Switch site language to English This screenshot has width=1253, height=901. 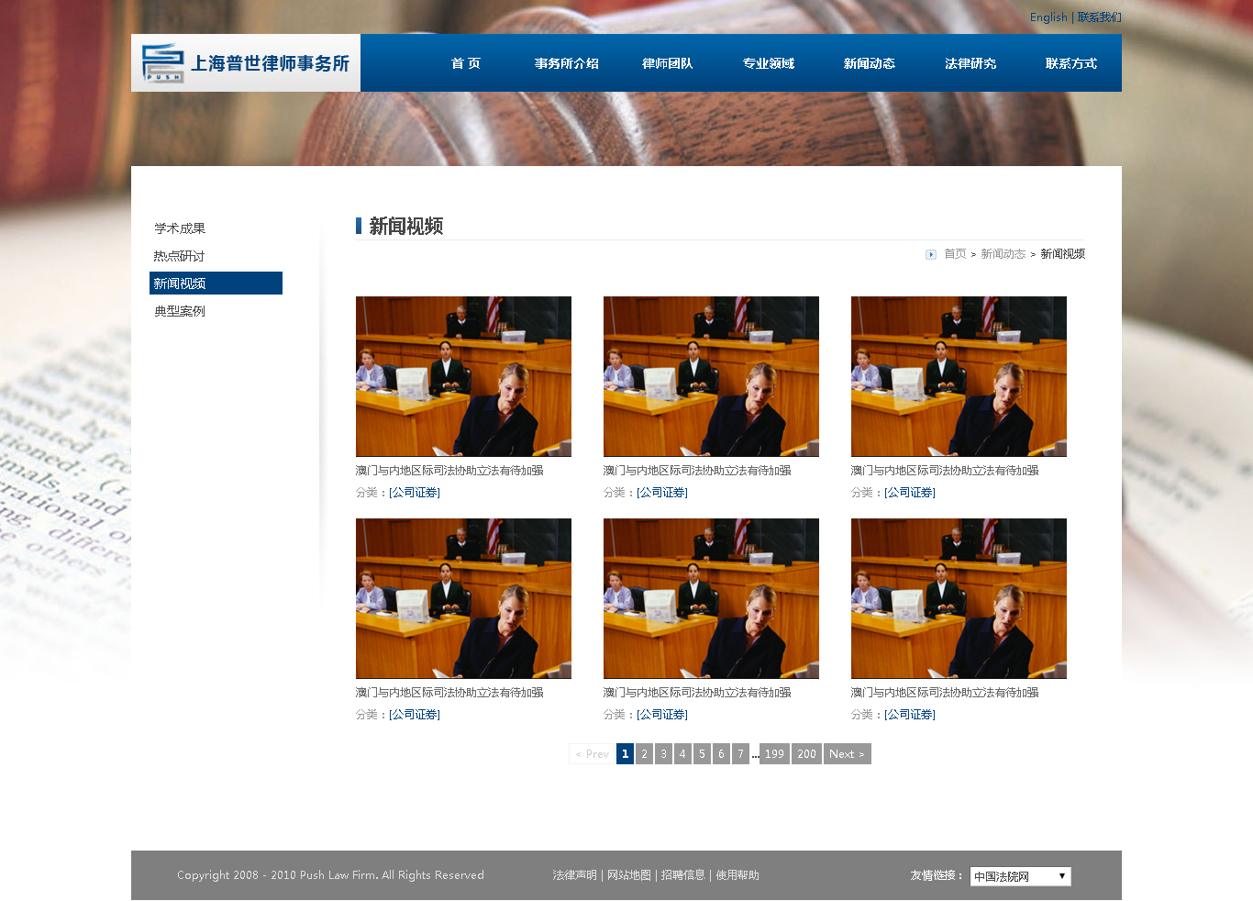(x=1048, y=17)
